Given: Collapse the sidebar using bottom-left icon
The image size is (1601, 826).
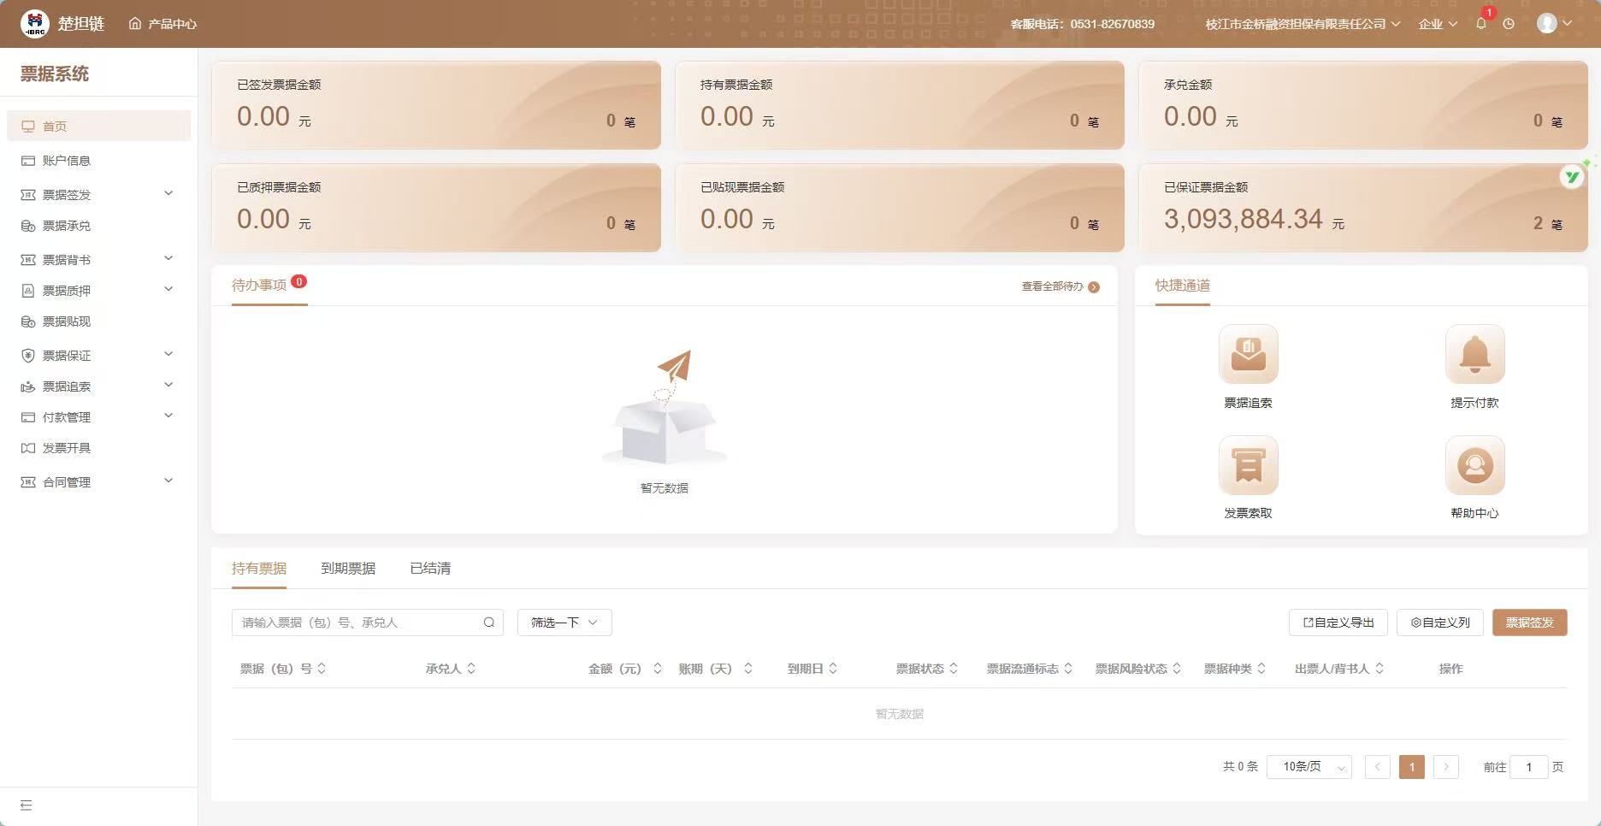Looking at the screenshot, I should pos(26,805).
